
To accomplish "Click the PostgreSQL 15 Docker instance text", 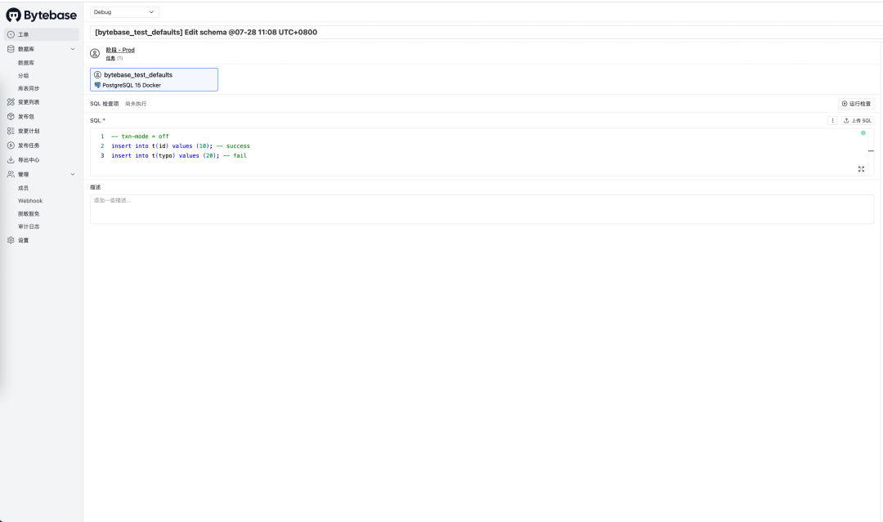I will (132, 86).
